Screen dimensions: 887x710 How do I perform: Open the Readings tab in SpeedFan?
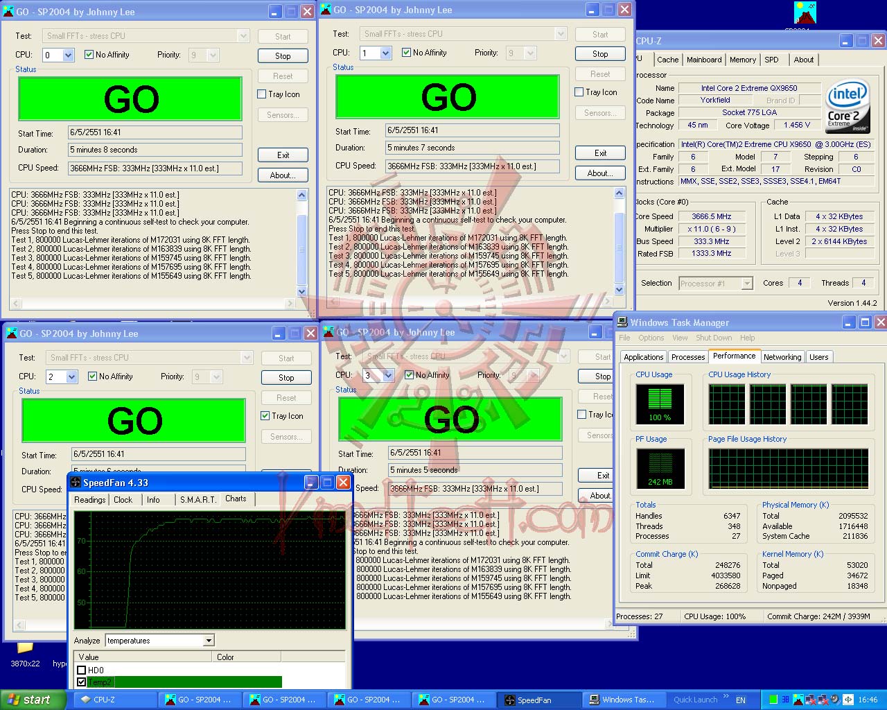(x=90, y=500)
